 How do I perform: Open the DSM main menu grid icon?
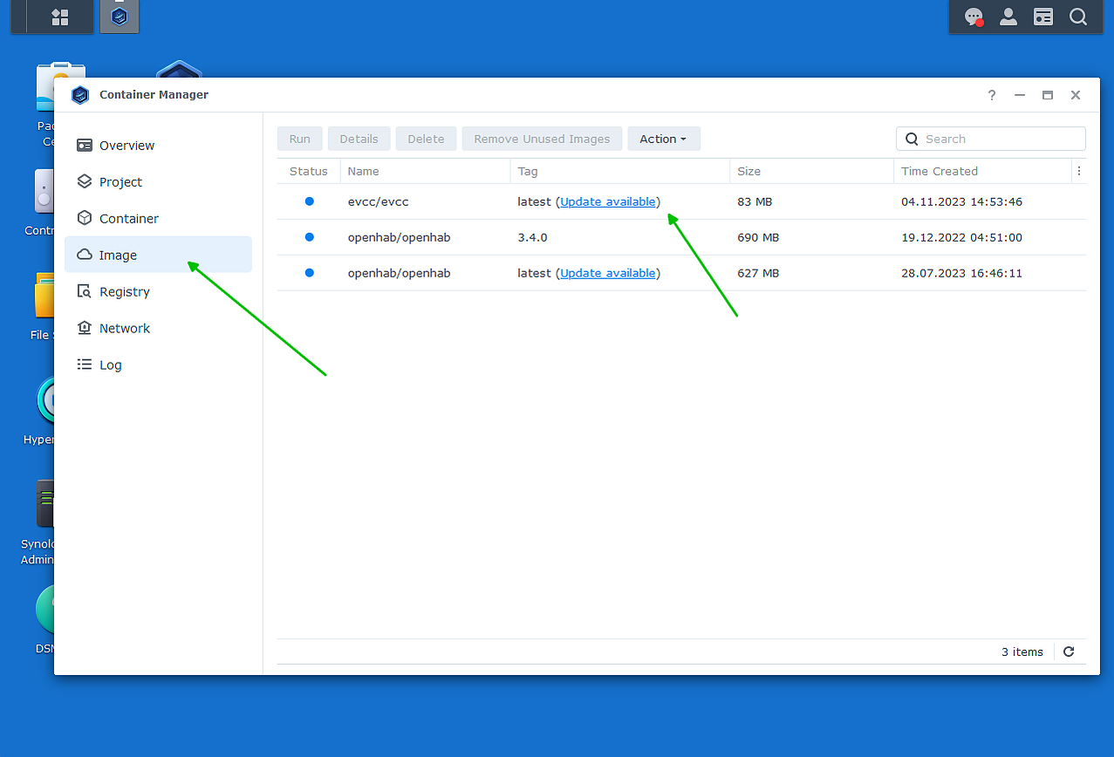[60, 17]
